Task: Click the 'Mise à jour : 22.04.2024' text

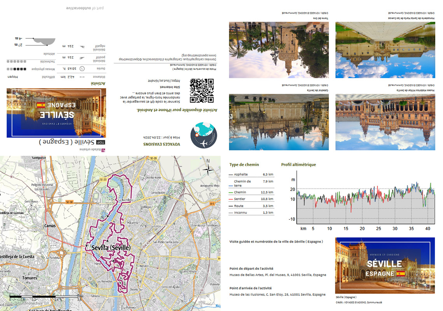Action: pyautogui.click(x=162, y=137)
